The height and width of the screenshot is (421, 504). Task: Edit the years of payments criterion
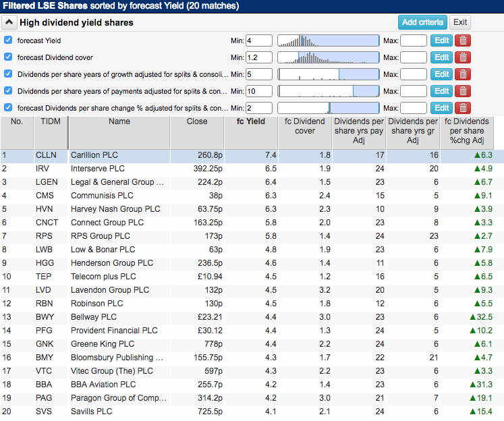click(442, 91)
